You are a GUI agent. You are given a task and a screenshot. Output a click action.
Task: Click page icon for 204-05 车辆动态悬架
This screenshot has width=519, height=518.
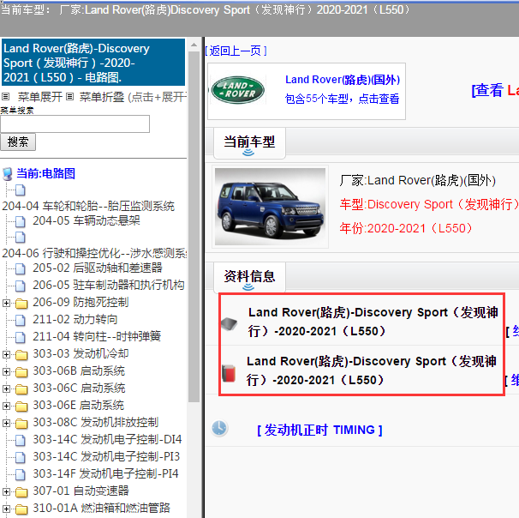click(x=21, y=221)
